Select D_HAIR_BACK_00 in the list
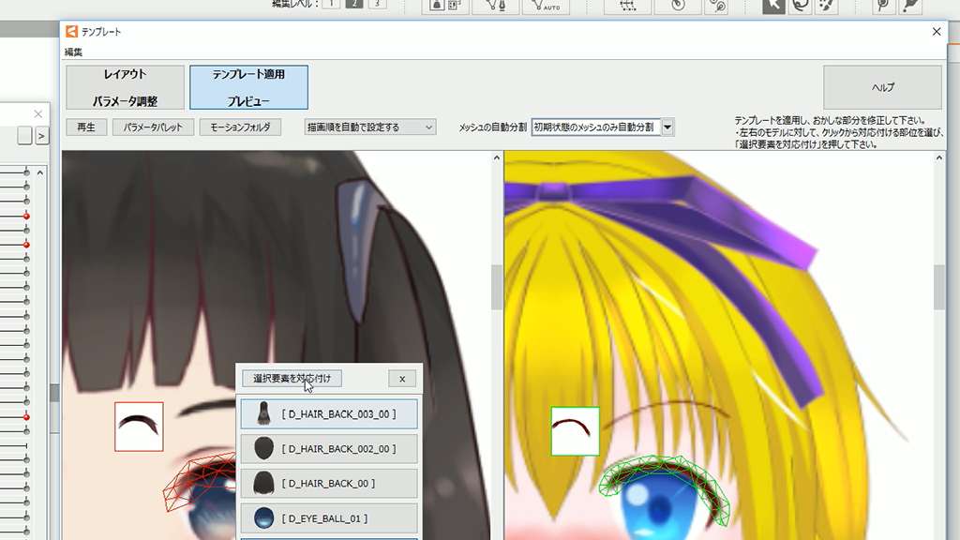 [x=329, y=484]
